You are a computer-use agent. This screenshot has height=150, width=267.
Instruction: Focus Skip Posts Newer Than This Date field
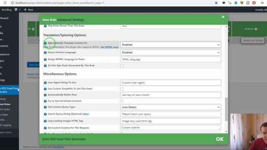pyautogui.click(x=171, y=26)
